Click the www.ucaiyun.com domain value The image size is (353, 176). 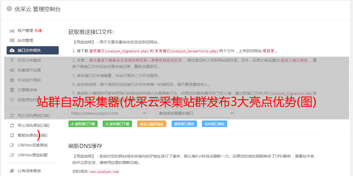[104, 171]
